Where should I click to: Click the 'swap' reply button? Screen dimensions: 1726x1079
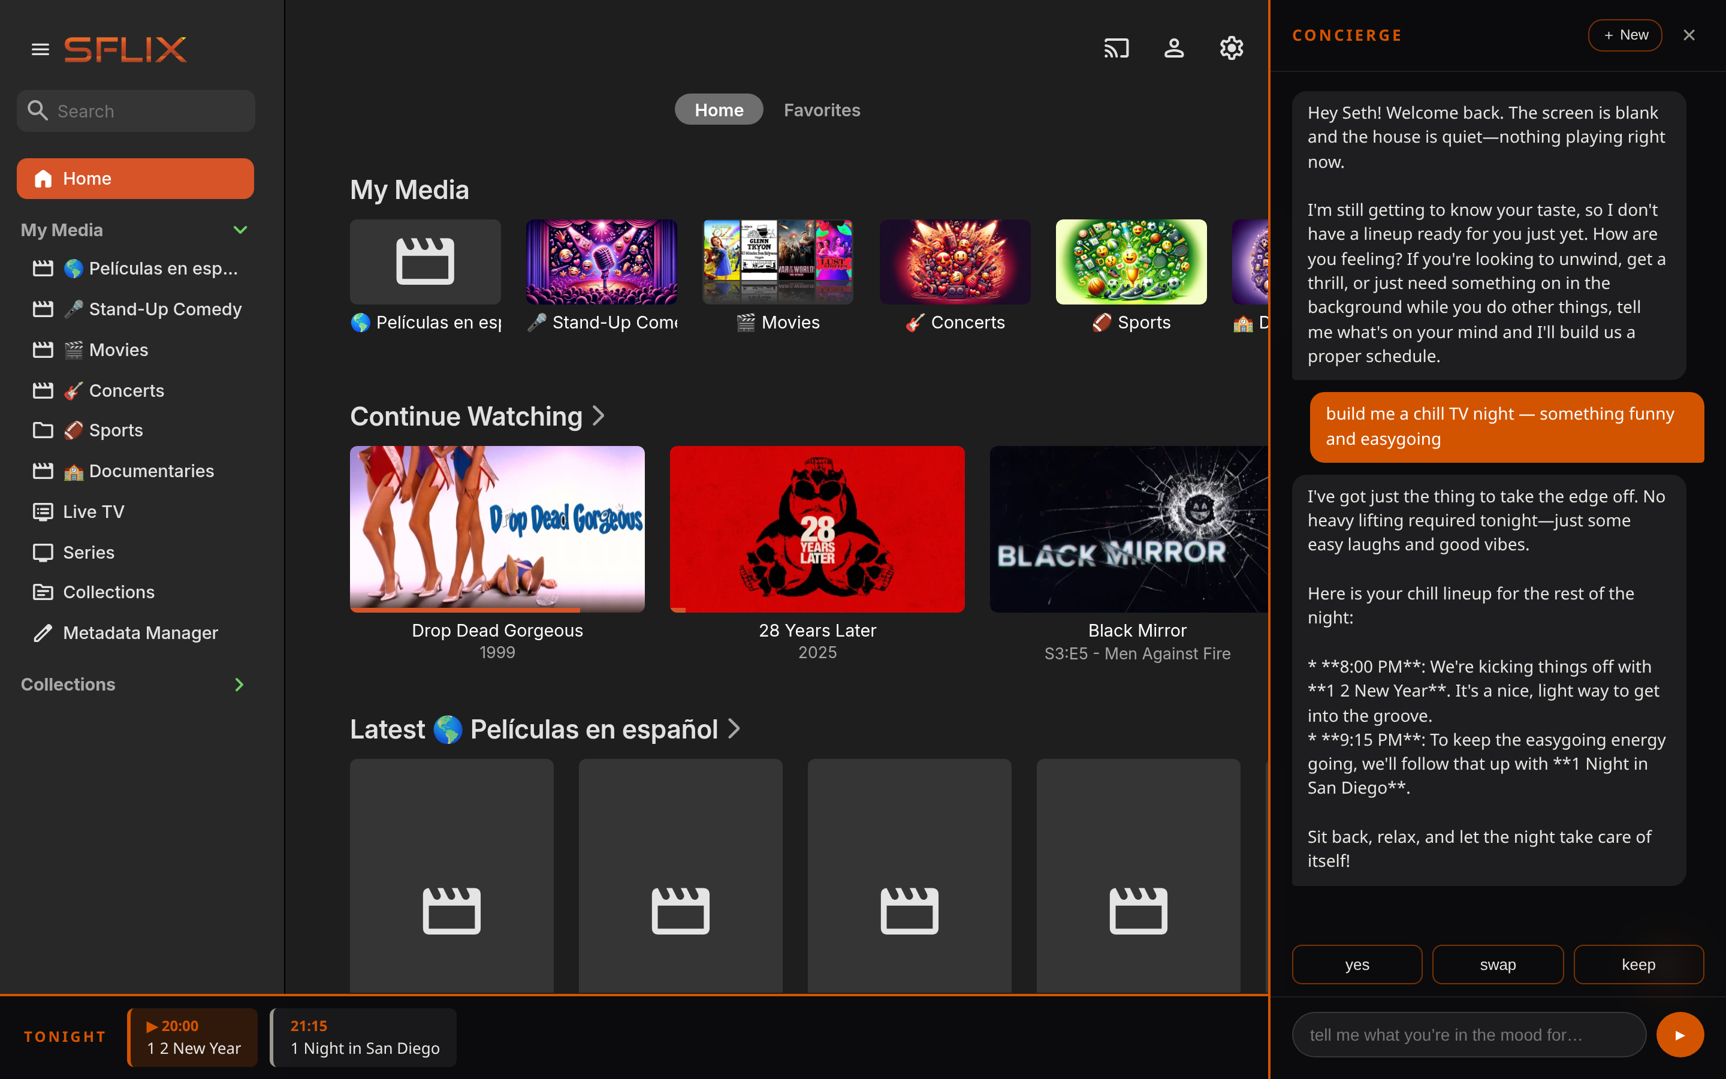1498,964
